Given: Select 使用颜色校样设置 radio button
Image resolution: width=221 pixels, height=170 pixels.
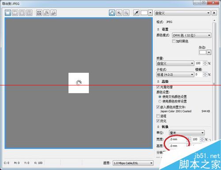Looking at the screenshot, I should (160, 101).
